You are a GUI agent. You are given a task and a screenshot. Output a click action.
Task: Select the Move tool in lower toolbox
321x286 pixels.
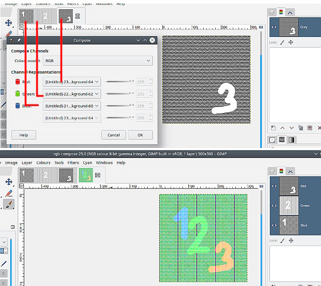pos(9,182)
